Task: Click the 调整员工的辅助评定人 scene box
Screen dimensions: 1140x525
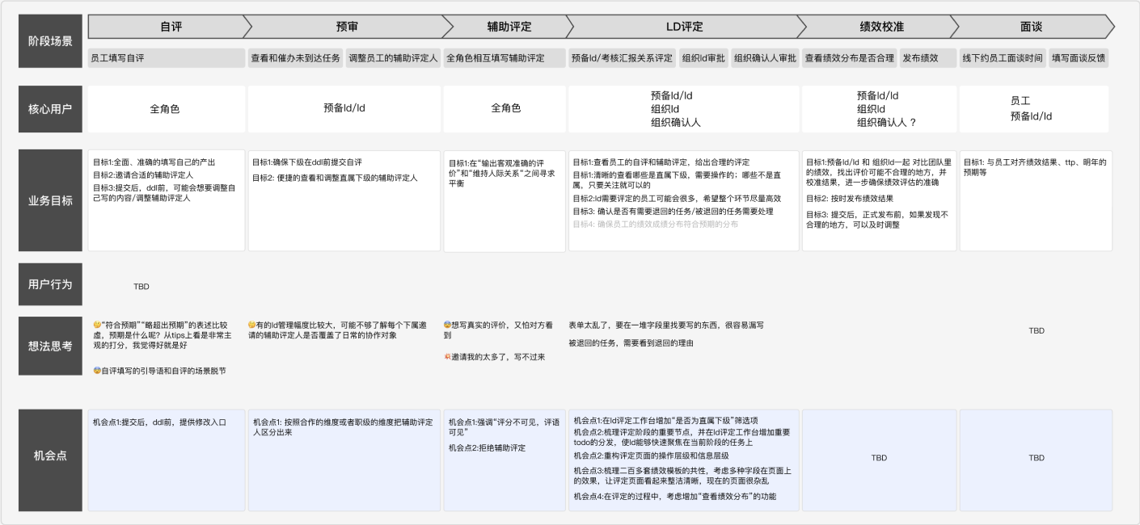Action: tap(394, 58)
